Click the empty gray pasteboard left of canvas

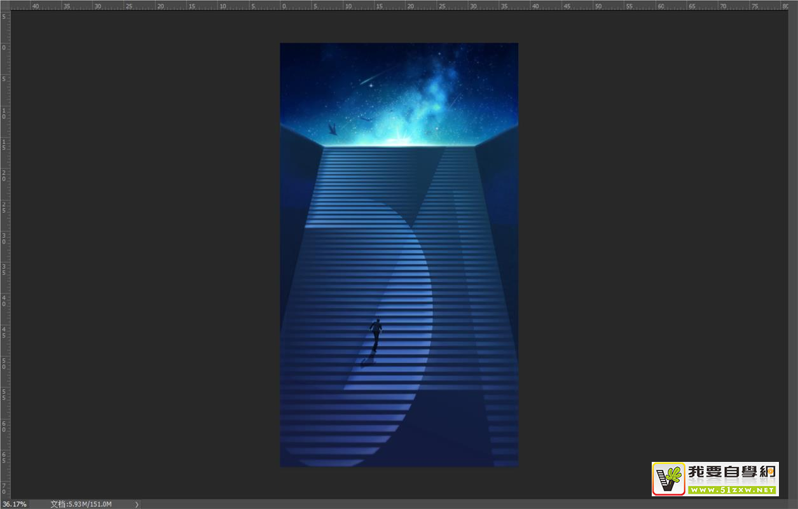click(146, 254)
